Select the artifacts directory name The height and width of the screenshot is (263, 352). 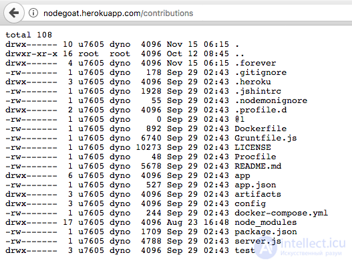(258, 194)
